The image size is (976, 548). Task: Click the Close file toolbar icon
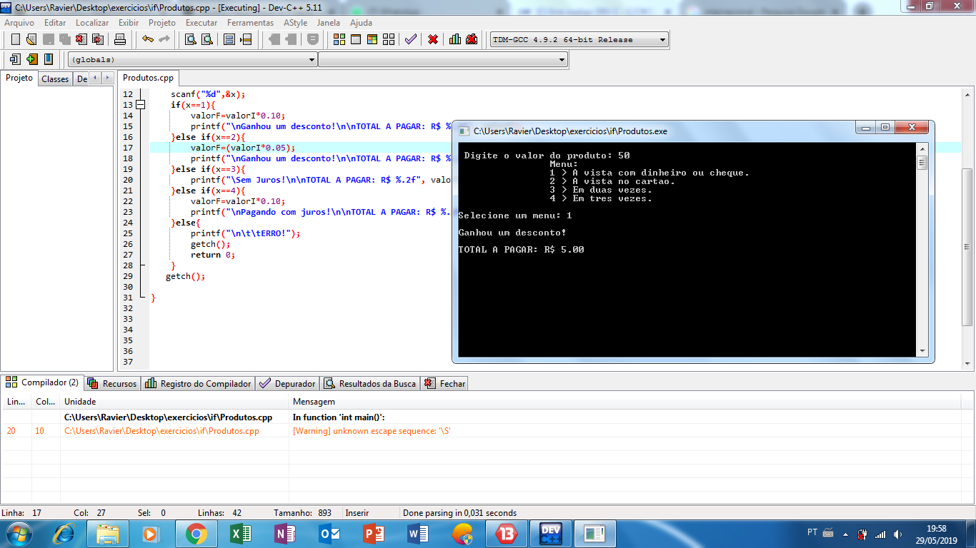(81, 39)
